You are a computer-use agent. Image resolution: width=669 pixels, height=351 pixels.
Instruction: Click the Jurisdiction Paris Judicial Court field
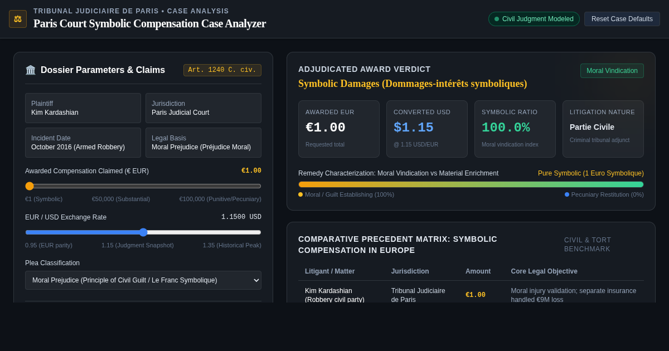coord(203,108)
